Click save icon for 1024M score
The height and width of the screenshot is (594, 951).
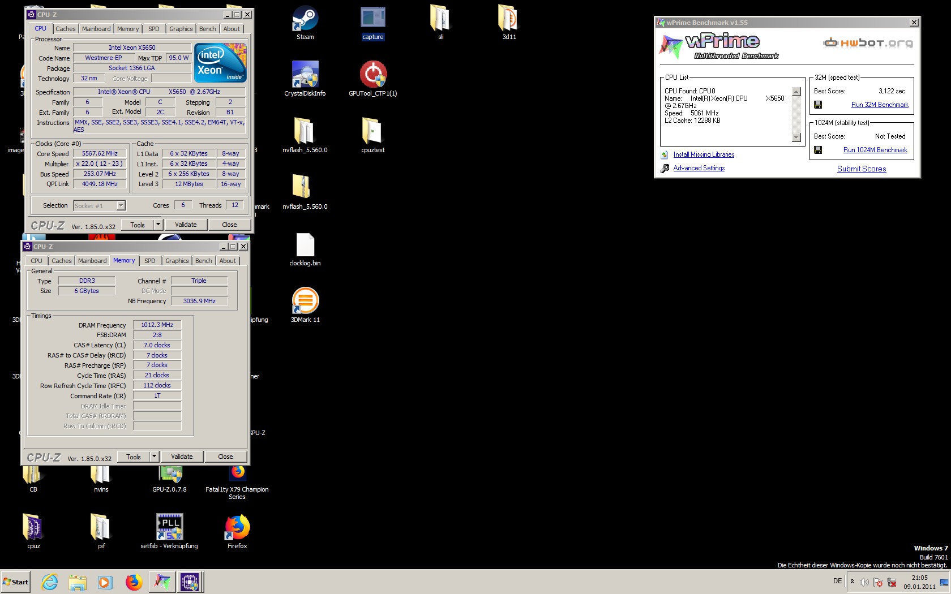point(818,150)
